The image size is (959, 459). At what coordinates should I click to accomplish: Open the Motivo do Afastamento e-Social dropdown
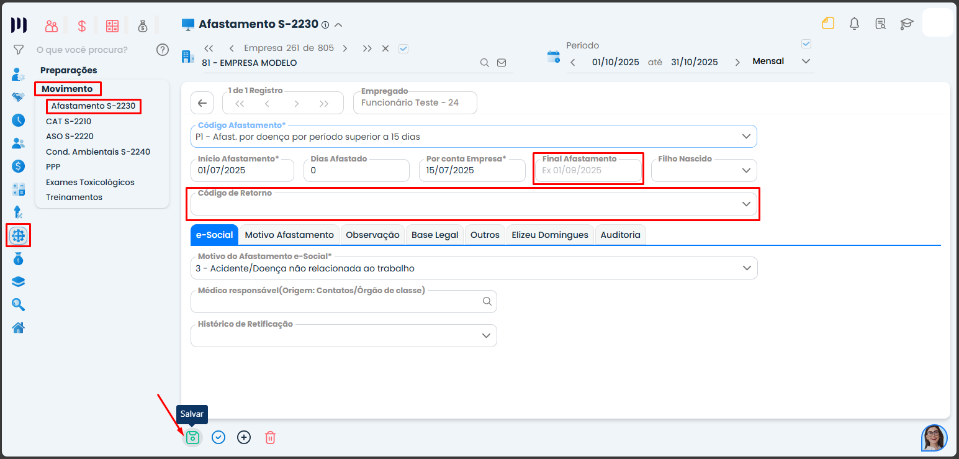(474, 268)
